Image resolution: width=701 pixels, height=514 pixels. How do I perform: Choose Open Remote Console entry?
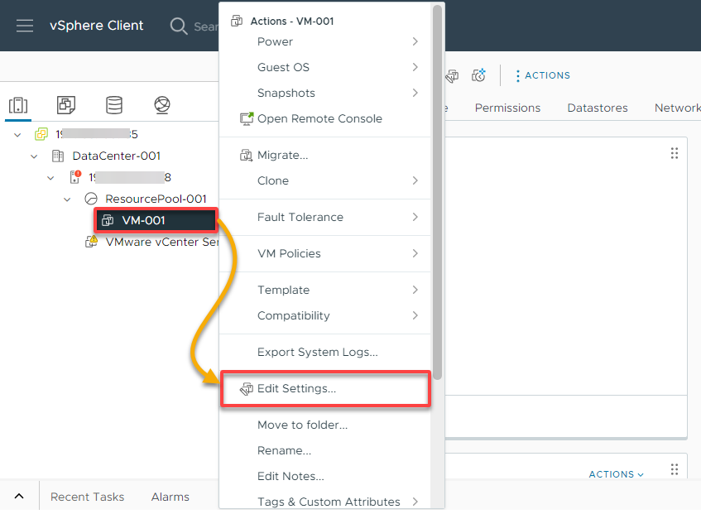325,118
